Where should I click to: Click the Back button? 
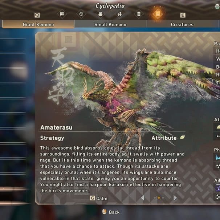click(111, 212)
